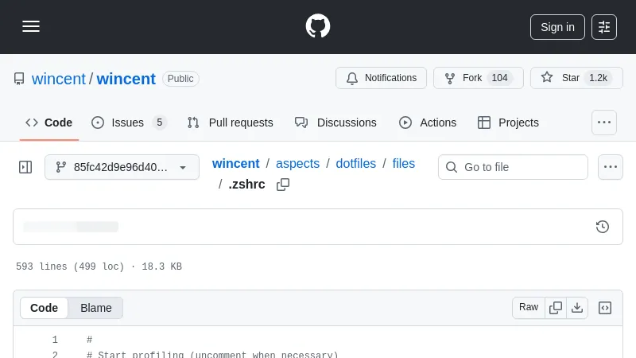Open appearance settings icon beside Sign in
Viewport: 636px width, 358px height.
pos(604,27)
